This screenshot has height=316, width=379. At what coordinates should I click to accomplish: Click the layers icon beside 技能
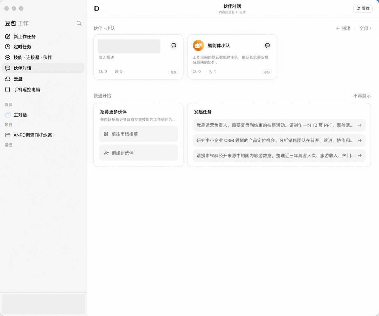tap(8, 57)
